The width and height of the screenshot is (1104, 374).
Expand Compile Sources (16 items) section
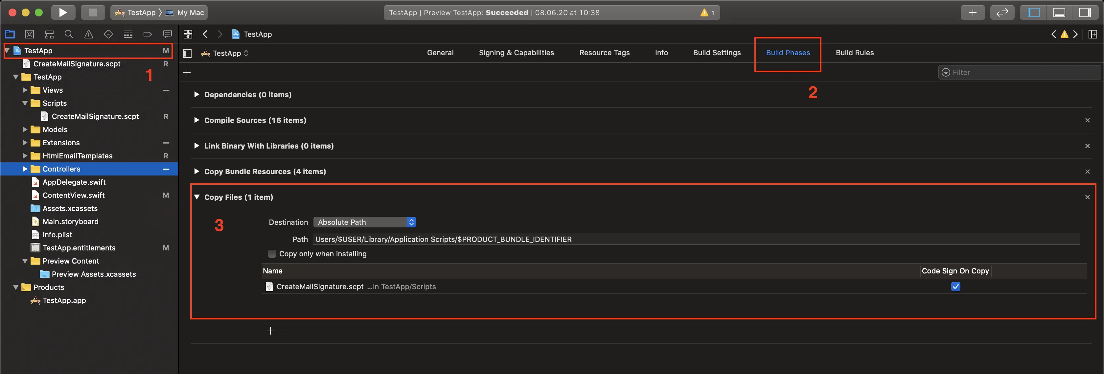click(196, 120)
